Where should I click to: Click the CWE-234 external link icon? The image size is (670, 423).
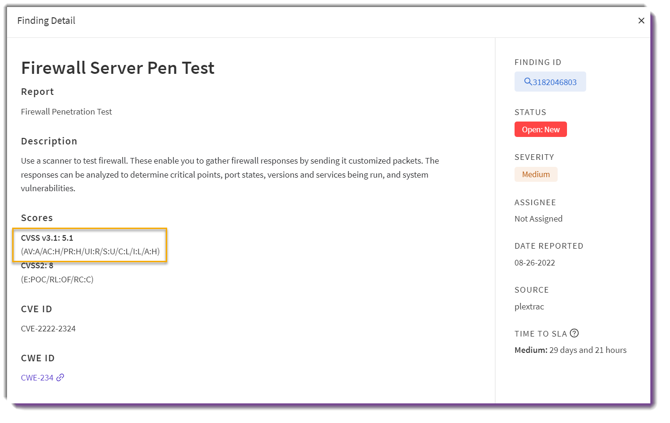pyautogui.click(x=60, y=378)
